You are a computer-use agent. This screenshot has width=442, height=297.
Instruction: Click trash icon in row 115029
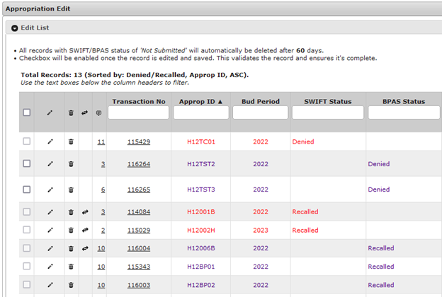pos(71,231)
